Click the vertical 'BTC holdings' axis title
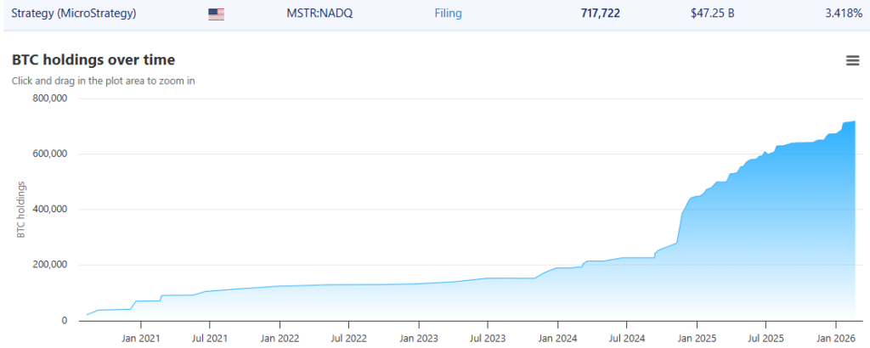The width and height of the screenshot is (870, 348). coord(21,210)
